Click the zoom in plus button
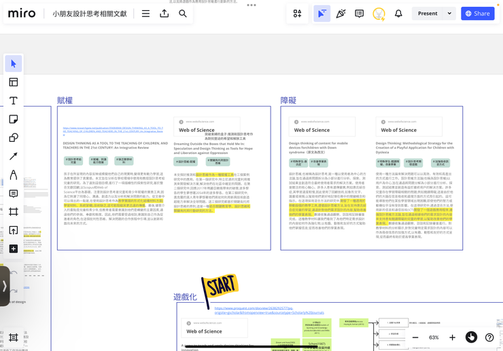Screen dimensions: 503x351 coord(453,337)
